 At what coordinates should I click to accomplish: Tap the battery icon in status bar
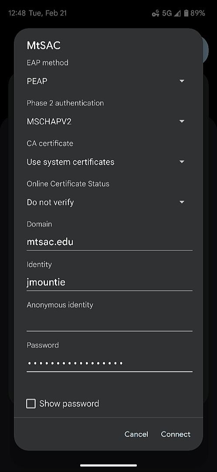coord(186,13)
